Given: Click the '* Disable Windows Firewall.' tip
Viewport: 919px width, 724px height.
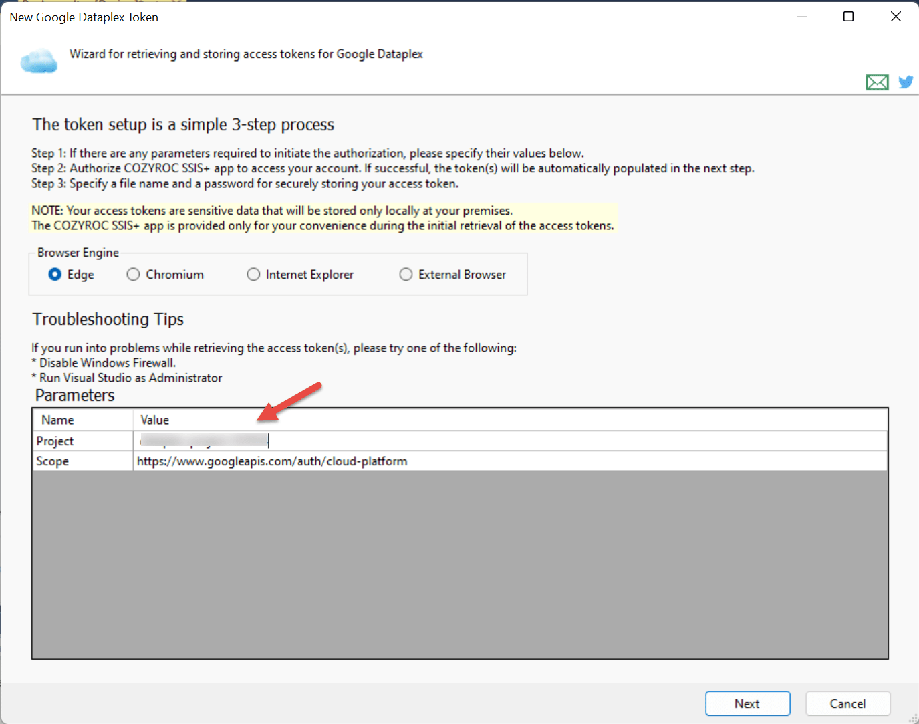Looking at the screenshot, I should (x=104, y=363).
